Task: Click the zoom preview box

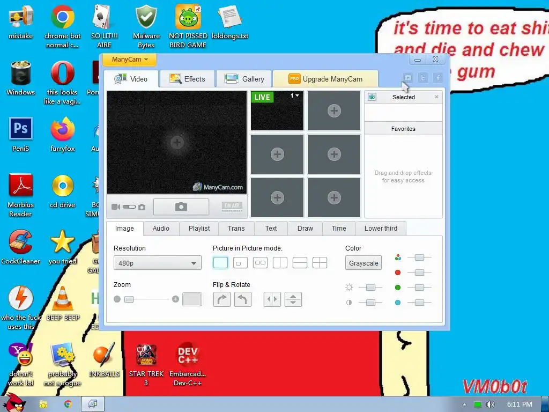Action: [192, 299]
